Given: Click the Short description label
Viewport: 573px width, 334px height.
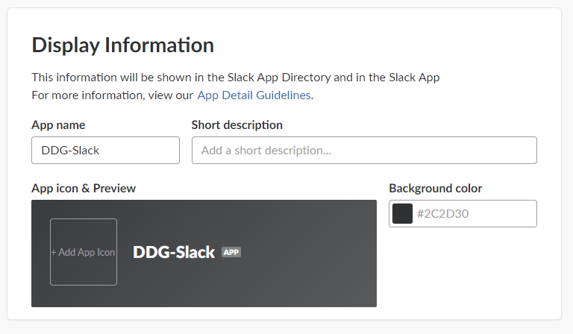Looking at the screenshot, I should pyautogui.click(x=237, y=125).
